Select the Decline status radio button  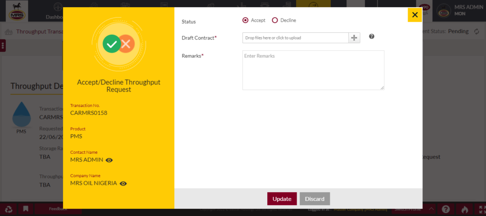click(275, 20)
